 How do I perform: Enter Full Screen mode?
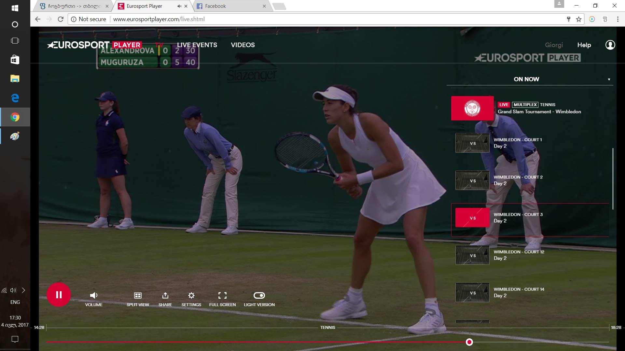click(222, 295)
